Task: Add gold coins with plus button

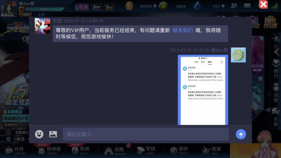Action: click(x=155, y=6)
